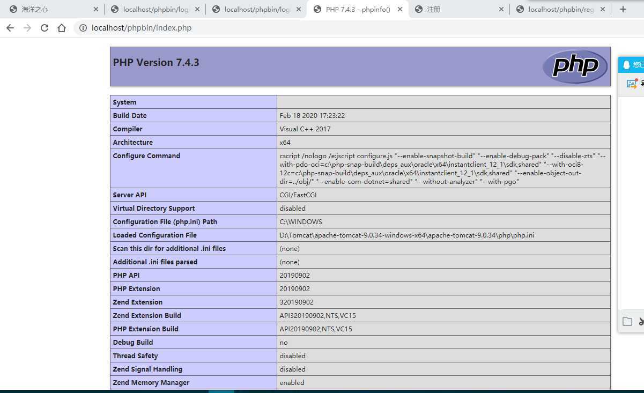Screen dimensions: 644x393
Task: Click the 'Zend Memory Manager' label
Action: [x=151, y=382]
